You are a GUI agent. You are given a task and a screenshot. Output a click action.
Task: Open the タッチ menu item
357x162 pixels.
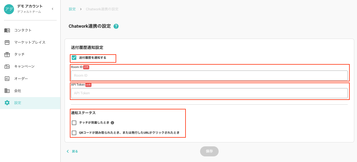pos(30,54)
